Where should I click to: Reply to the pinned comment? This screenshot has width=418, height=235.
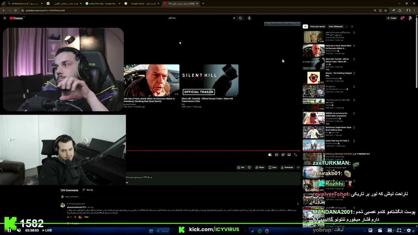[87, 217]
